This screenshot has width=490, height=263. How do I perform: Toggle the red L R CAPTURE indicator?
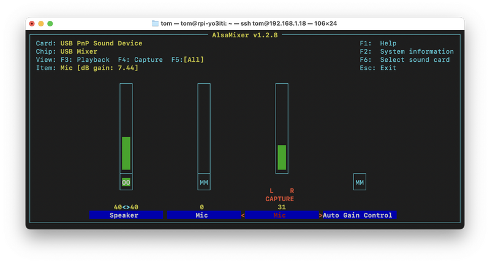pos(281,195)
